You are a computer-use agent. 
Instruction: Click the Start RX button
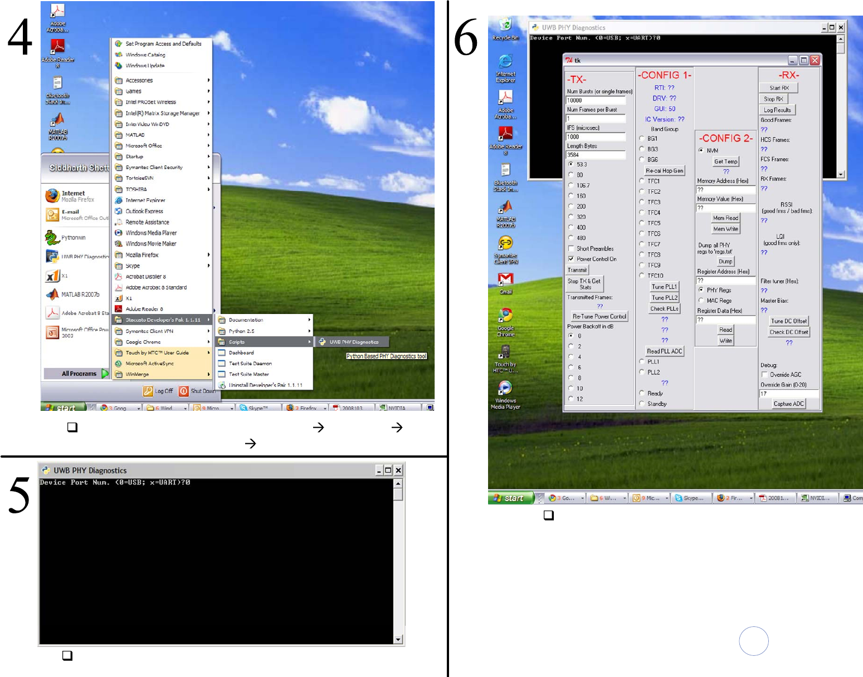click(779, 88)
